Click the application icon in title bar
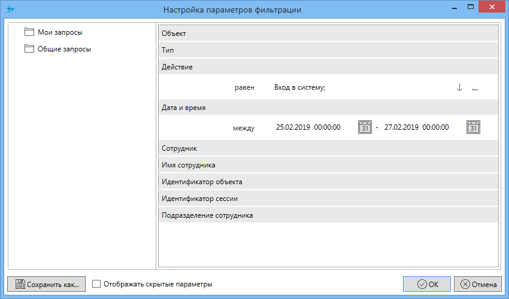The height and width of the screenshot is (299, 509). point(10,10)
